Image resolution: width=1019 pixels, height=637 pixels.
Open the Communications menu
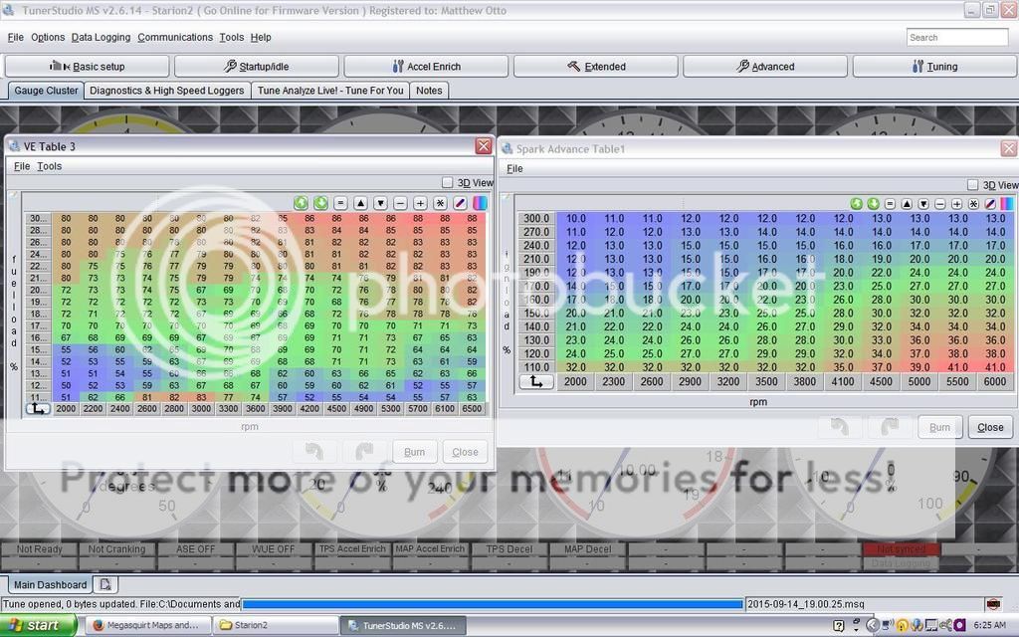pos(175,37)
